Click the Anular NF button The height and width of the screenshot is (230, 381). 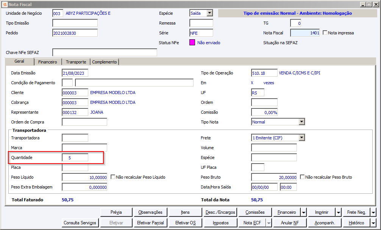click(x=290, y=223)
